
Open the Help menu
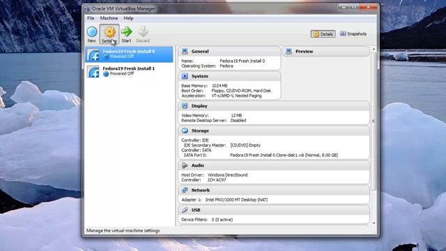point(128,18)
